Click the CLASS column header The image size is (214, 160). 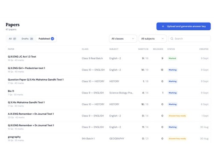(x=85, y=49)
